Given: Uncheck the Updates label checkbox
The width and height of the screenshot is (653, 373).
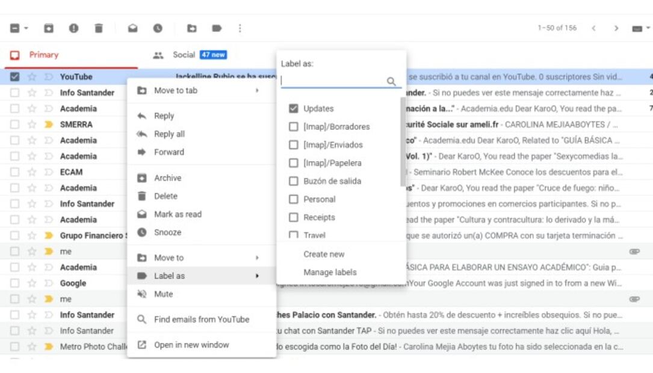Looking at the screenshot, I should (294, 109).
